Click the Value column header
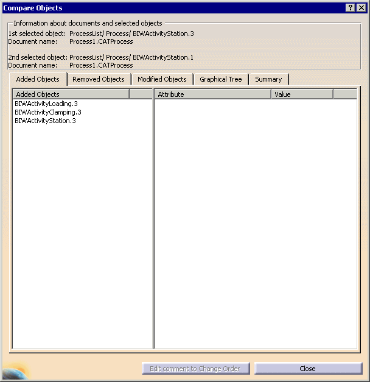This screenshot has width=370, height=382. 302,94
